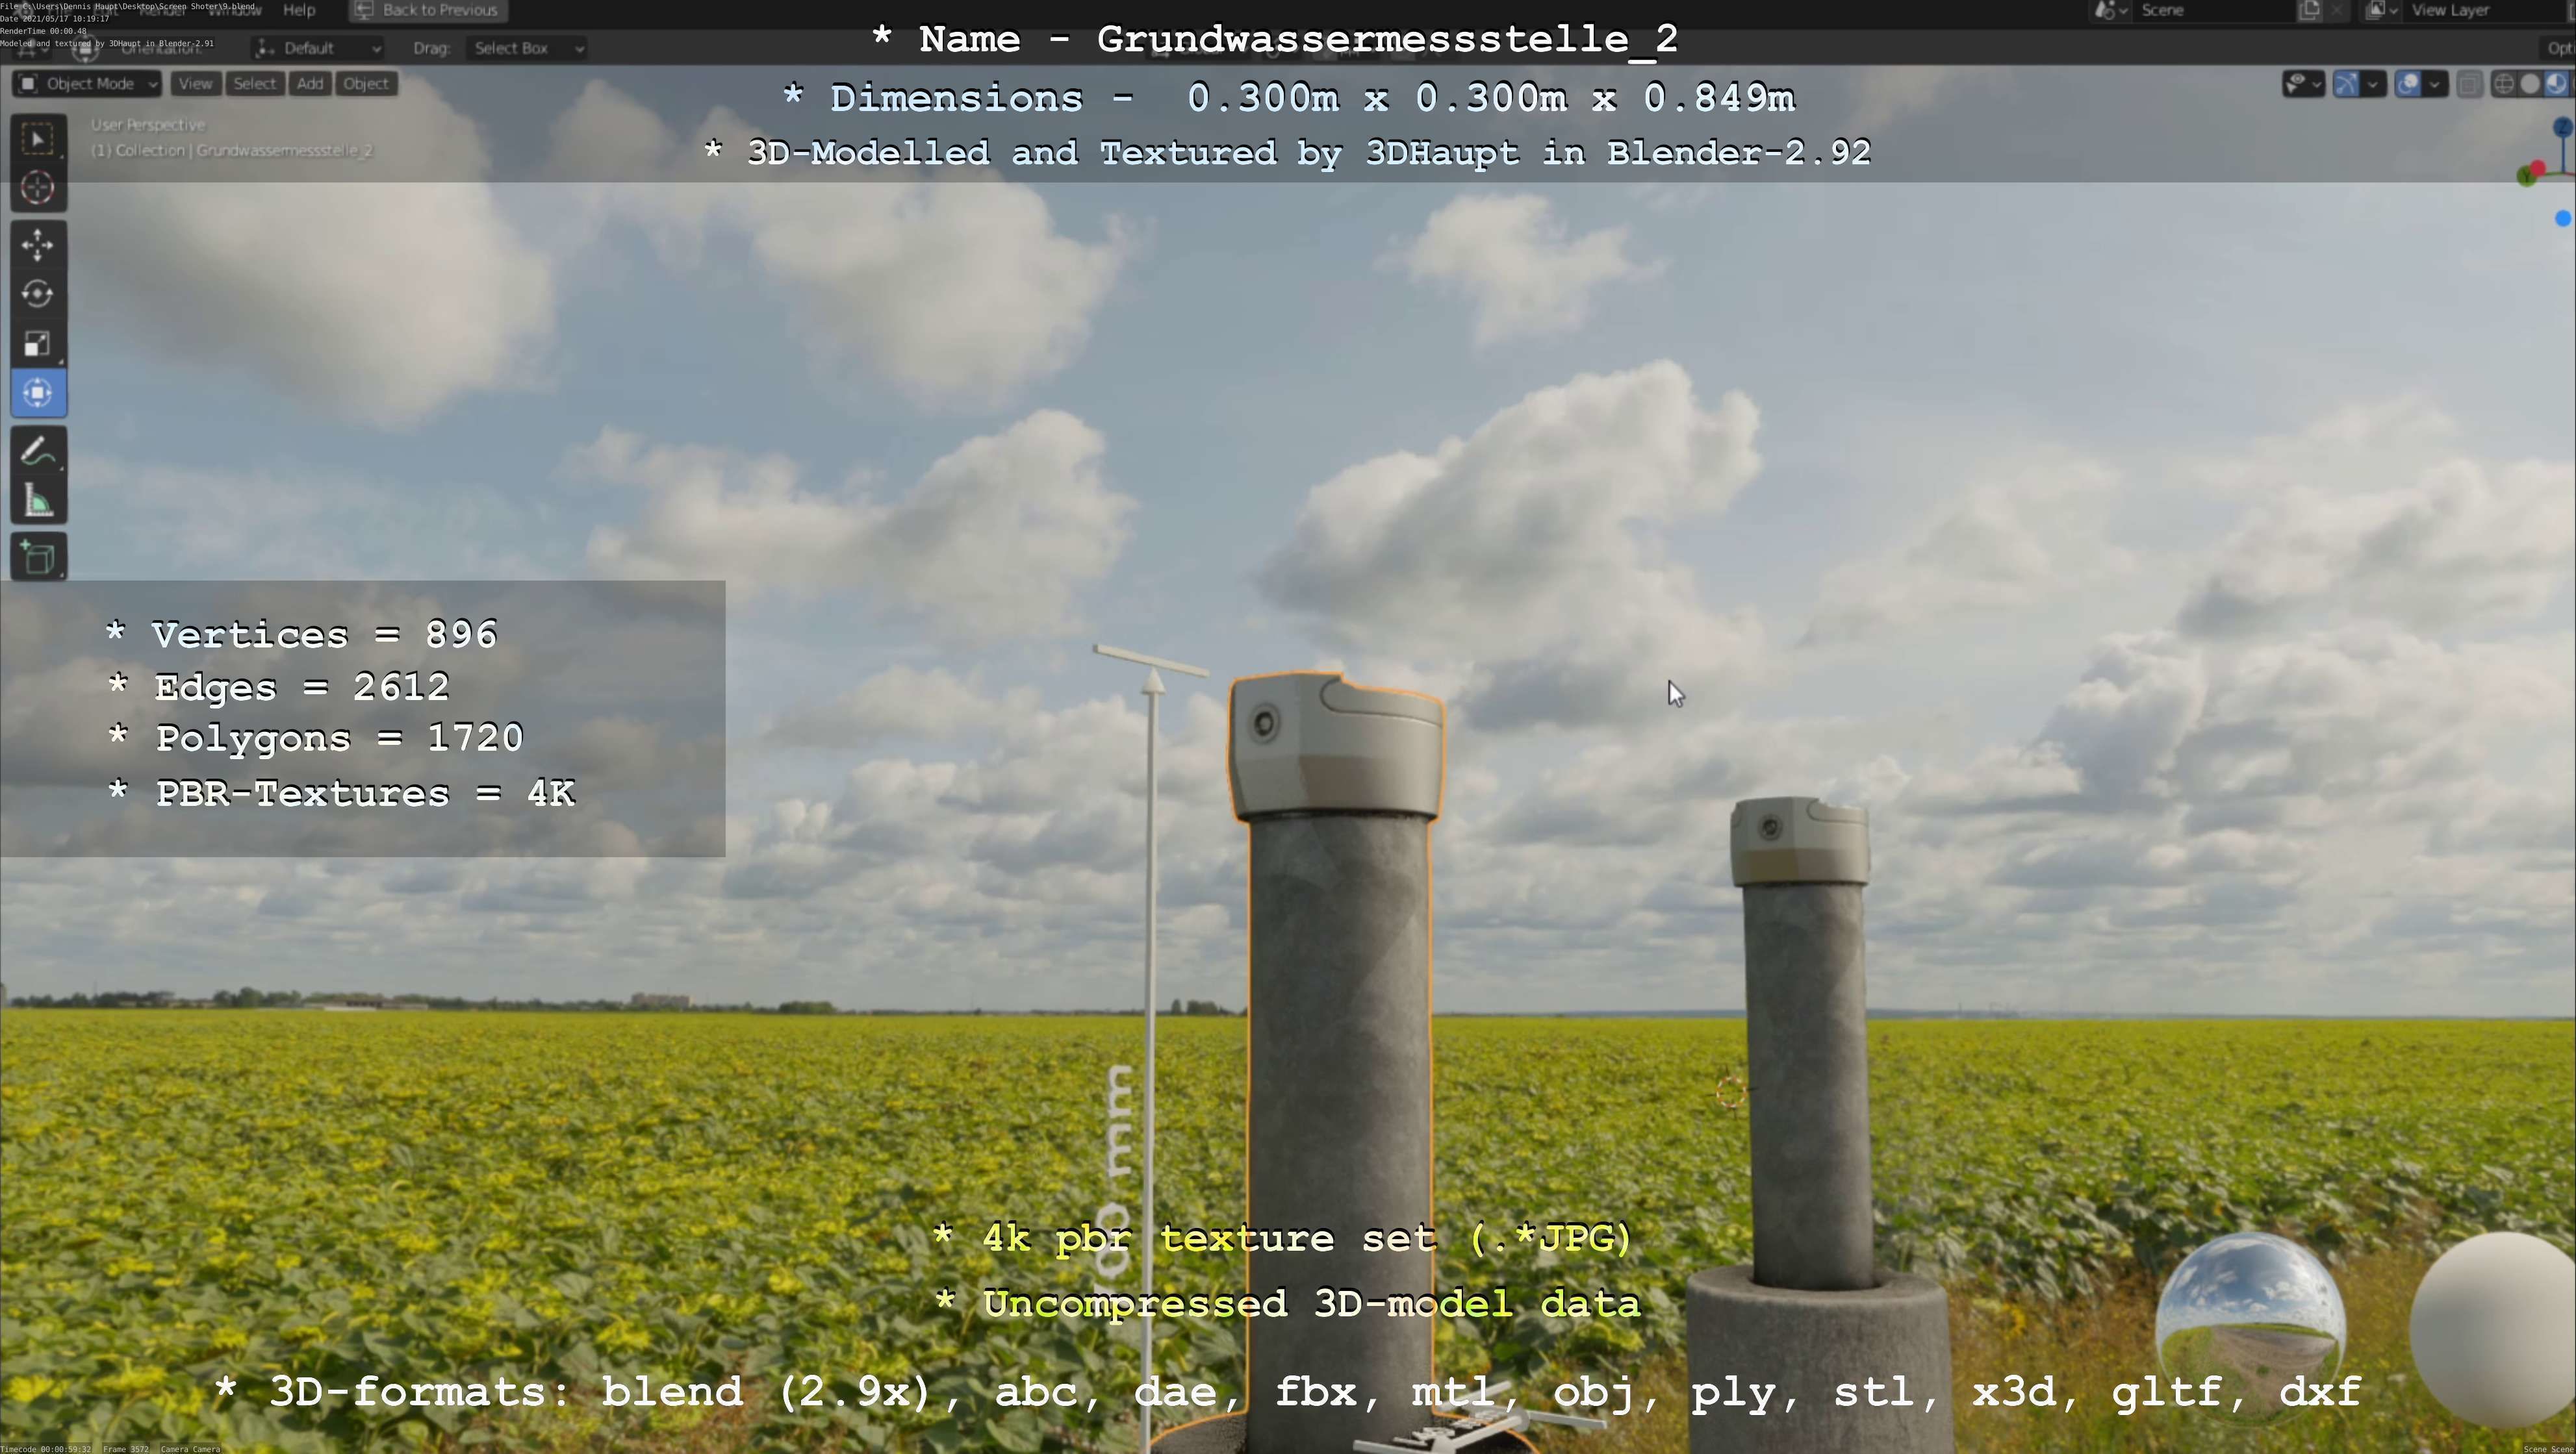Click the Z axis gizmo ball
2576x1454 pixels.
[x=2562, y=128]
